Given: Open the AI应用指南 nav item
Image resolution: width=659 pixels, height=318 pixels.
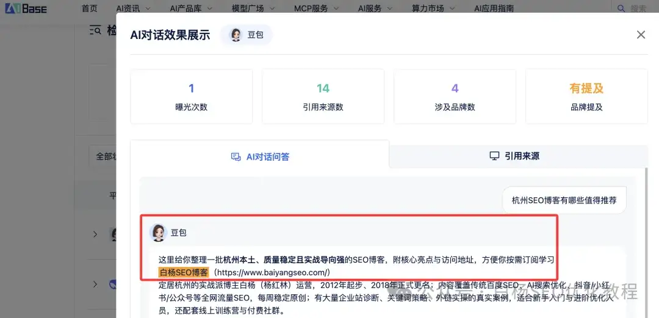Looking at the screenshot, I should click(494, 9).
